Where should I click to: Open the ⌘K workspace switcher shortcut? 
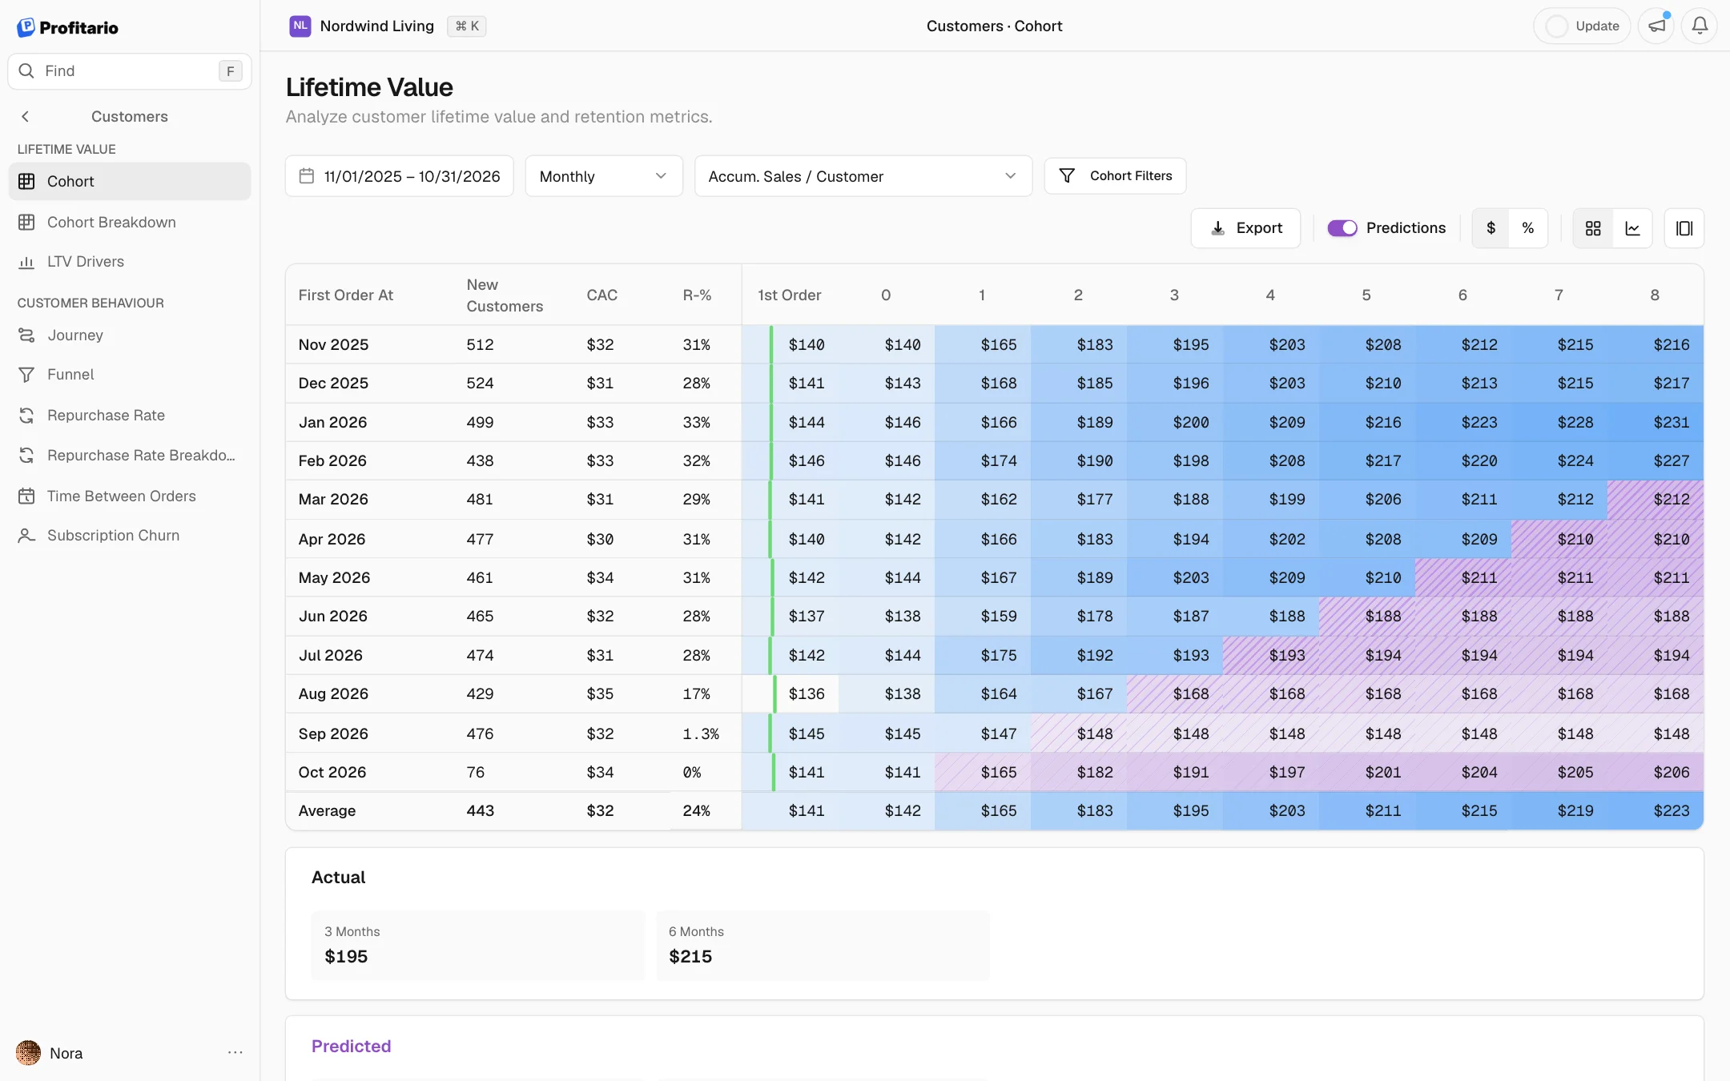(467, 26)
